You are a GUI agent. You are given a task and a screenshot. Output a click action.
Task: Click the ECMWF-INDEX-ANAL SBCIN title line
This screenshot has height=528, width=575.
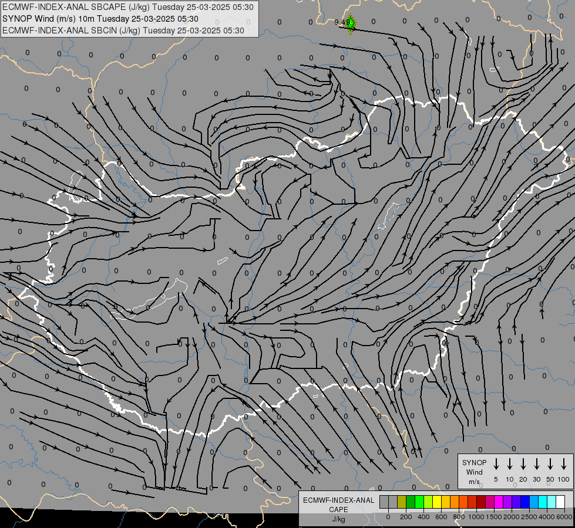pos(123,31)
